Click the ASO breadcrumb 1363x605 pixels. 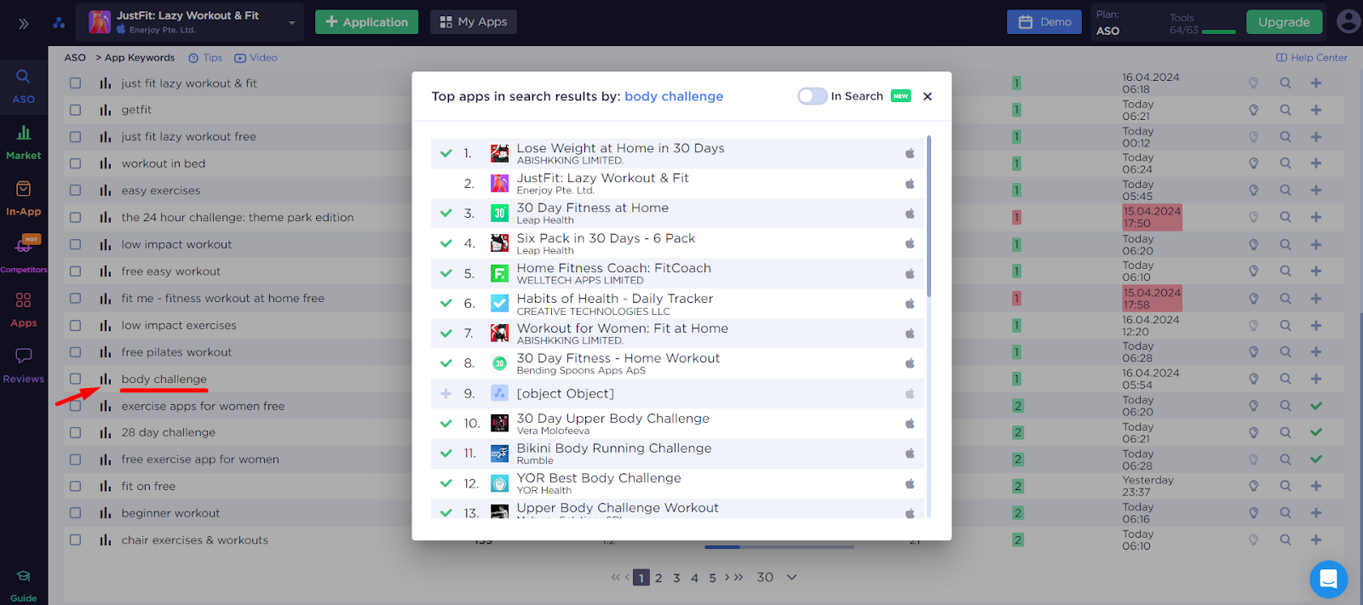pyautogui.click(x=75, y=58)
